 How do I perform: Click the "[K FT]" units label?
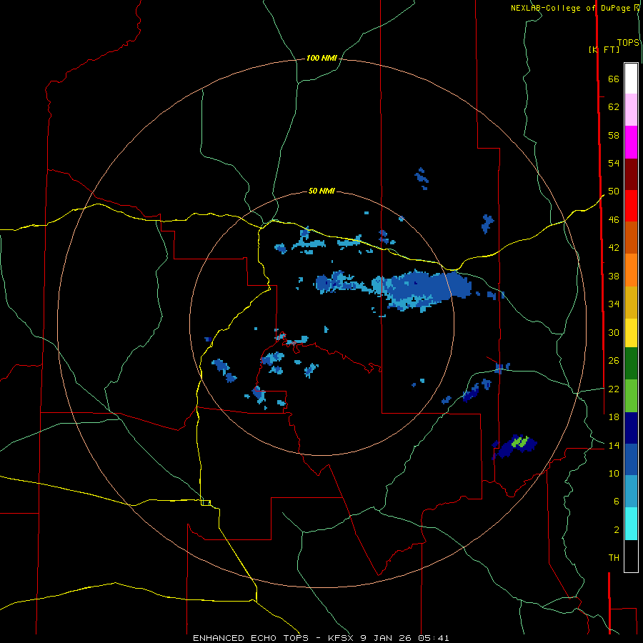[604, 49]
